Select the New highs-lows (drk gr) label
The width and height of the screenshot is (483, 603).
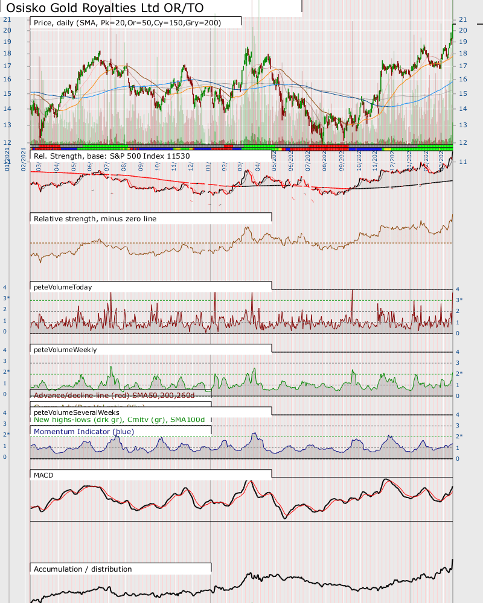(x=120, y=420)
